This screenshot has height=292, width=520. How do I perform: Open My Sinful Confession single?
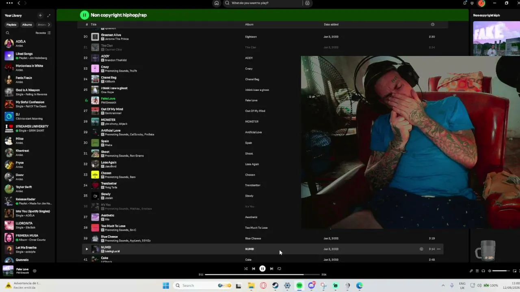[28, 104]
